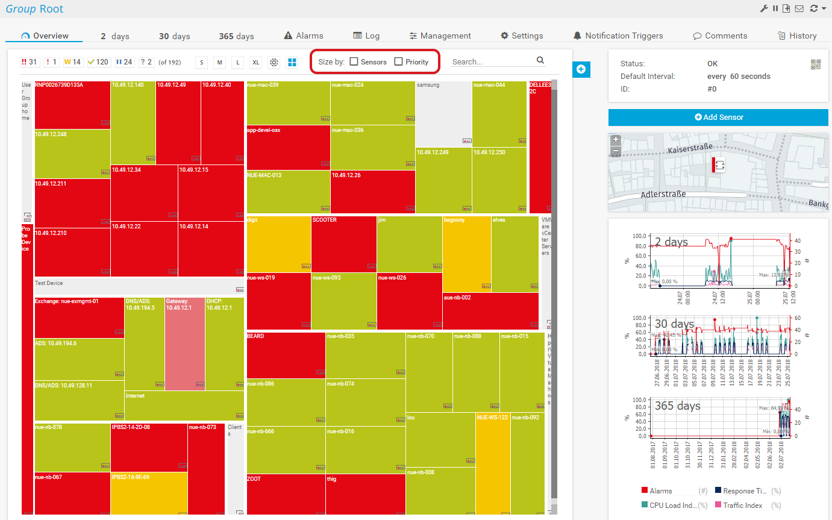Viewport: 832px width, 520px height.
Task: Click the Add Sensor button
Action: (718, 117)
